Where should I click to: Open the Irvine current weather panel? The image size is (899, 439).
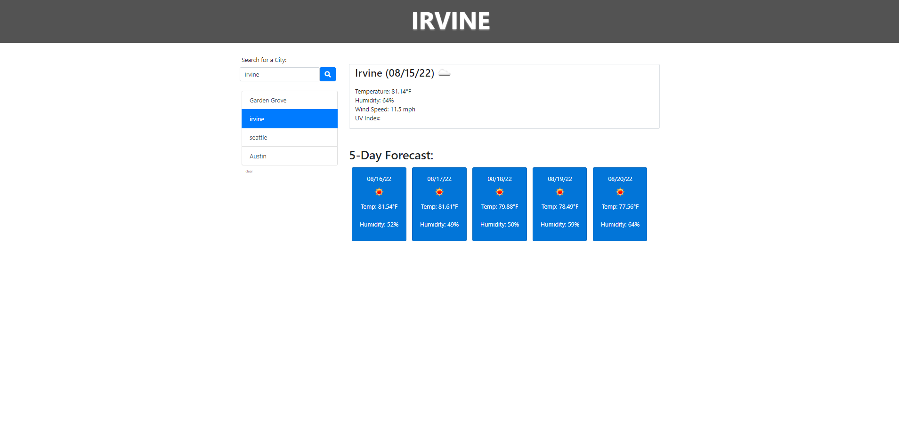(x=504, y=96)
